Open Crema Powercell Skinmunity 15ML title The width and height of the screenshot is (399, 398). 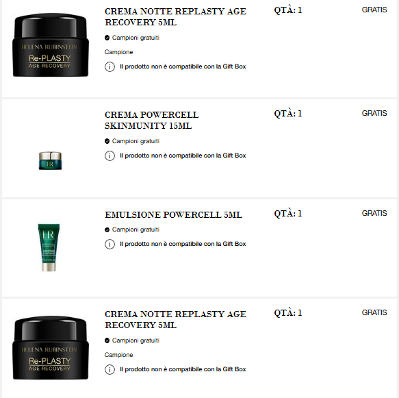152,120
